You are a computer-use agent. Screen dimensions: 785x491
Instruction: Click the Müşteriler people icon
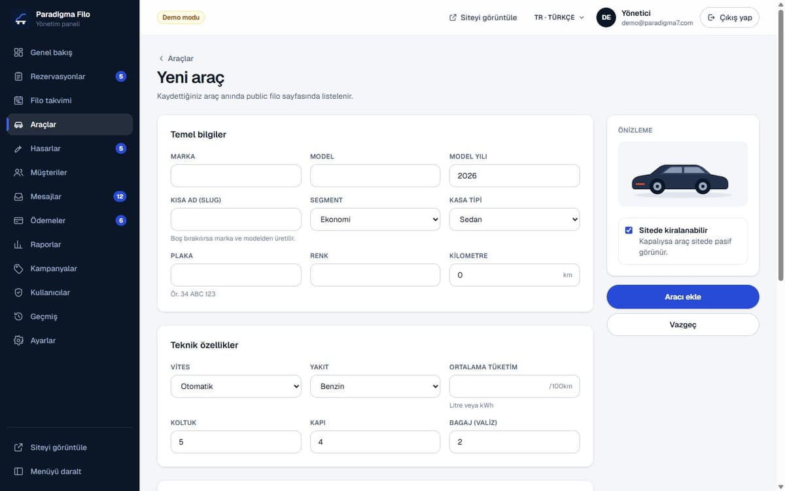click(18, 173)
